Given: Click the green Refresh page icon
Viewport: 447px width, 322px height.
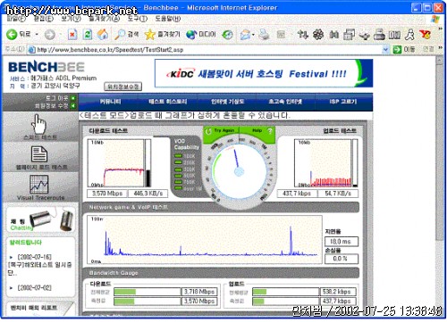Looking at the screenshot, I should 88,35.
